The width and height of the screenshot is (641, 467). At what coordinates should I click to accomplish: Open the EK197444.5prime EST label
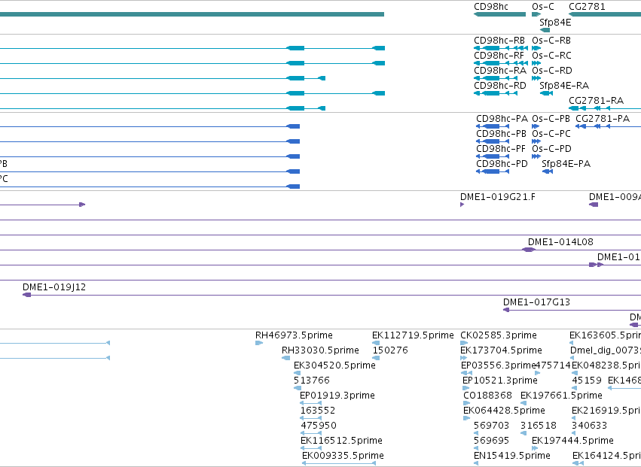click(572, 441)
